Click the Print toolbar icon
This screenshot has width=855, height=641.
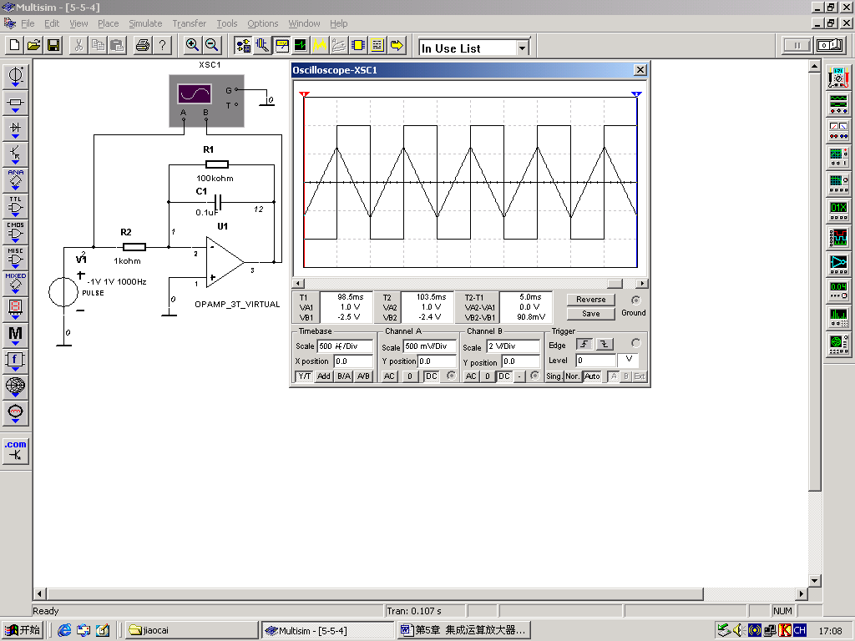[x=143, y=45]
